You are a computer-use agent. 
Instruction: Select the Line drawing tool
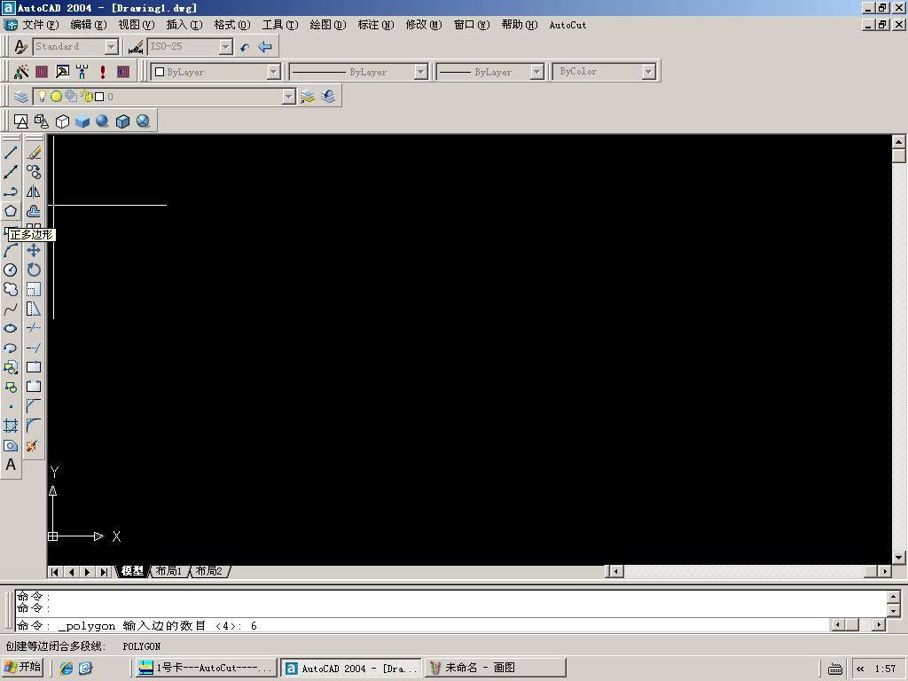(11, 153)
